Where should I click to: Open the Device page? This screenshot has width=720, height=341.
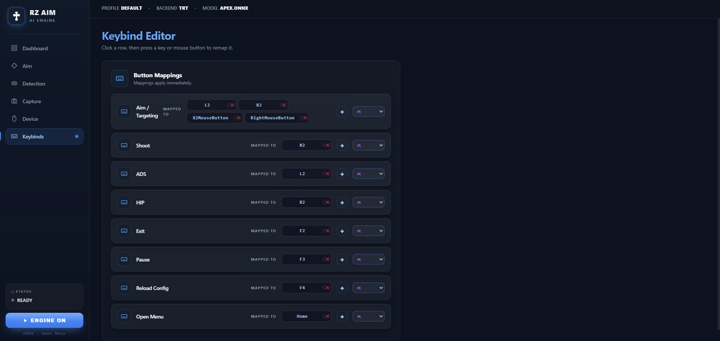[x=44, y=119]
